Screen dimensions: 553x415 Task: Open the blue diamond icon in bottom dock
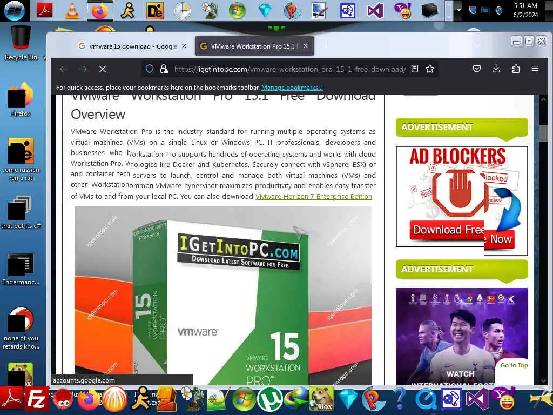(x=348, y=399)
